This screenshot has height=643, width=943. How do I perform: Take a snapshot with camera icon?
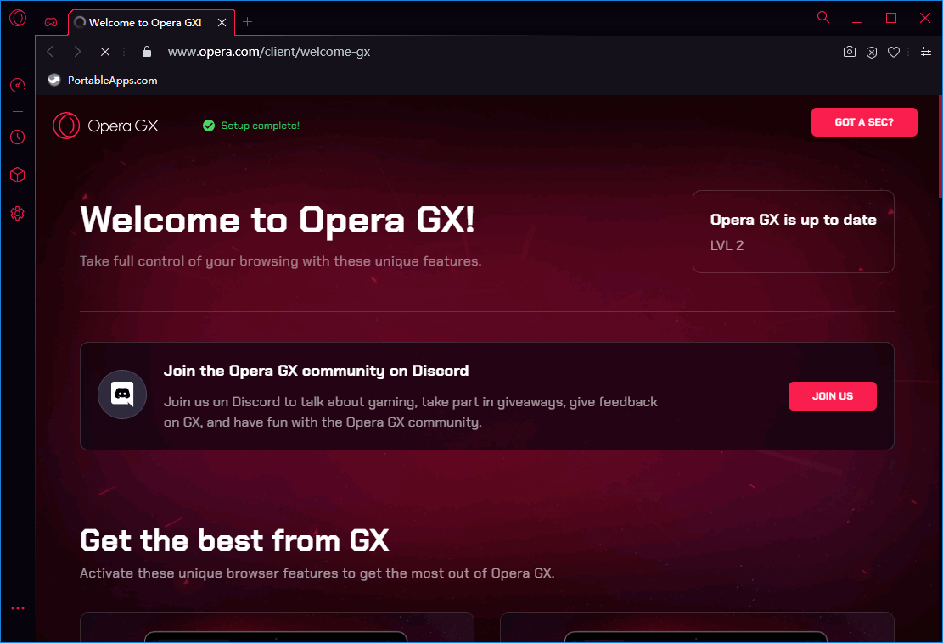(x=849, y=52)
